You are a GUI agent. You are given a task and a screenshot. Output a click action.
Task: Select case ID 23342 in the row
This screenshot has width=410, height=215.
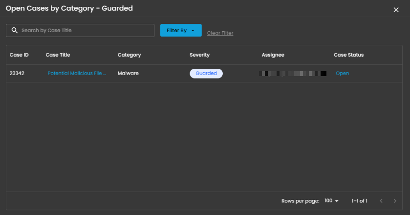tap(17, 74)
